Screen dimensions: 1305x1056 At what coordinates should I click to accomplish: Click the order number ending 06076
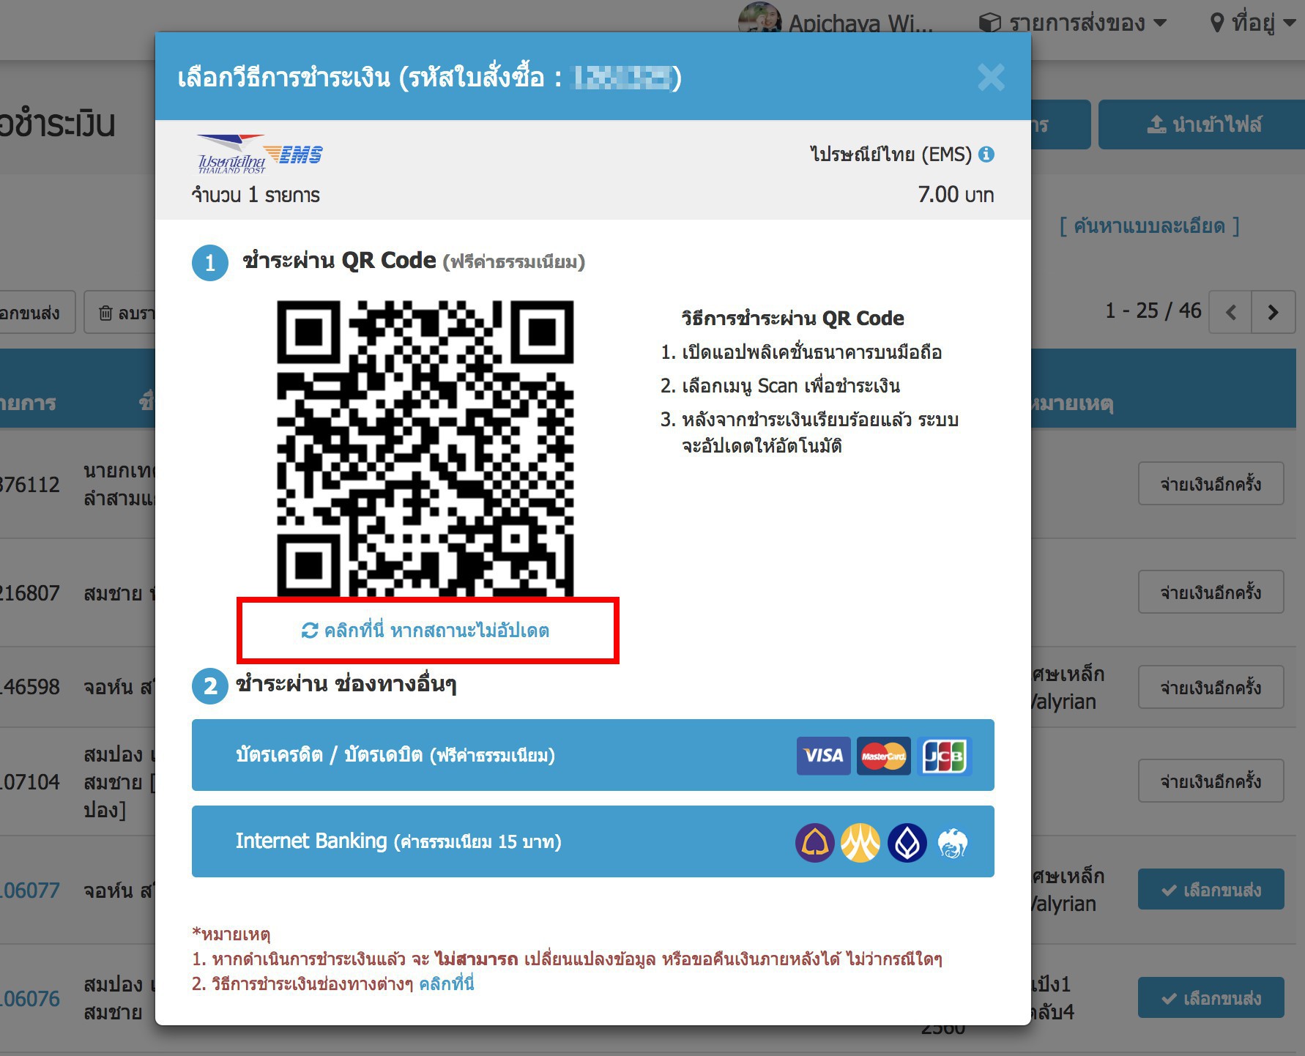coord(29,999)
